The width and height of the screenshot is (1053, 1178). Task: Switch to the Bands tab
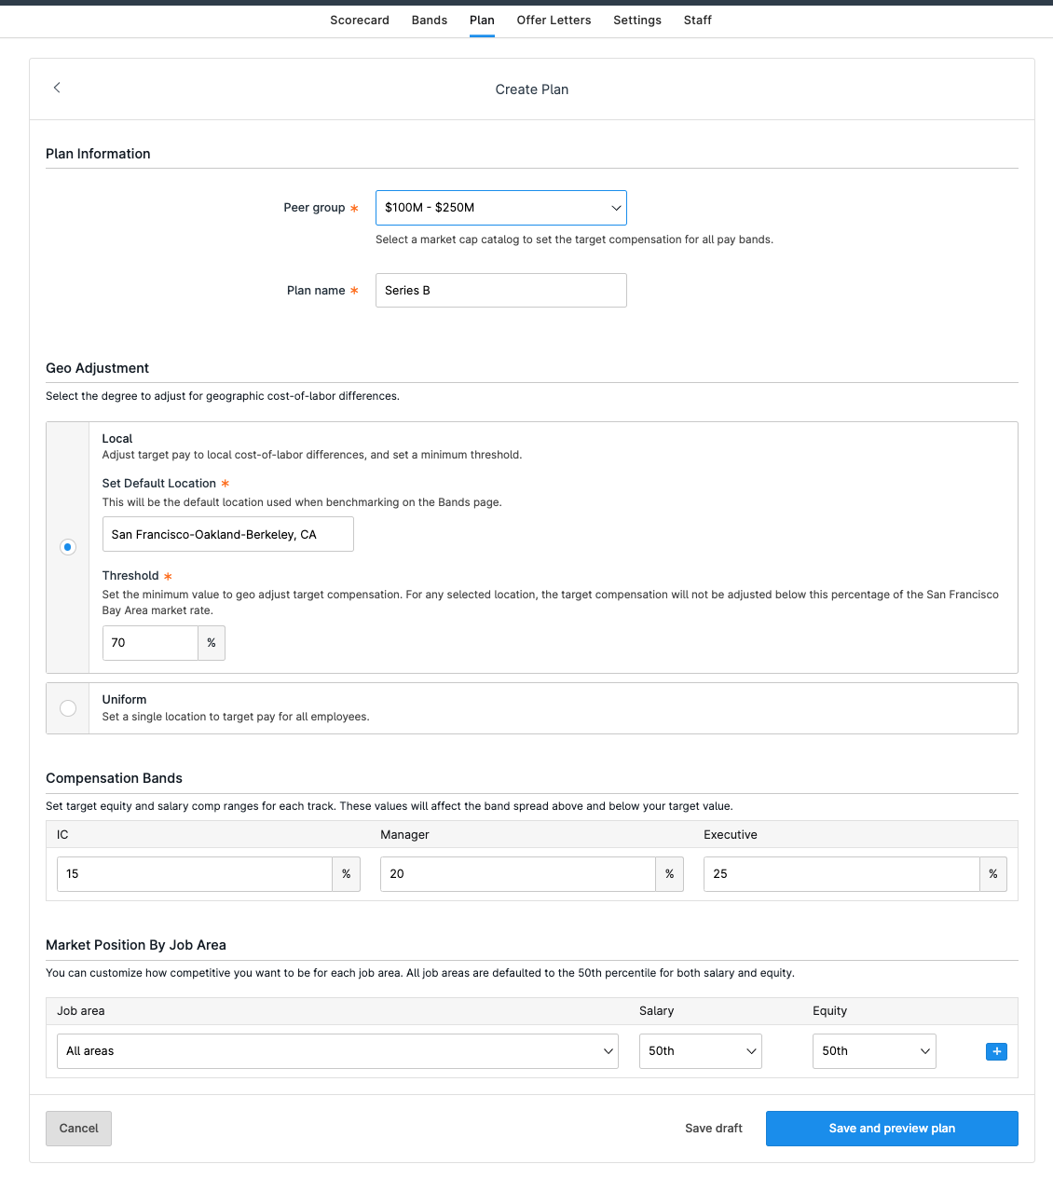tap(429, 20)
